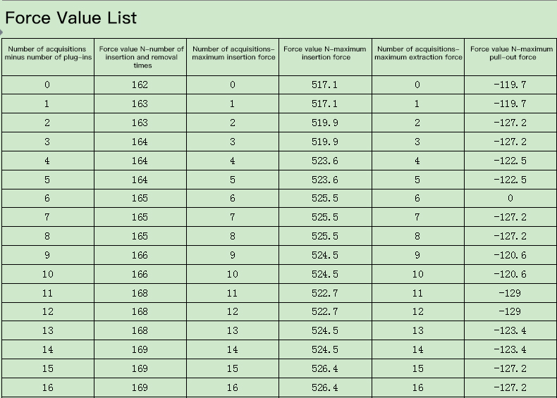The width and height of the screenshot is (557, 398).
Task: Click the small arrow icon below the title
Action: coord(1,32)
